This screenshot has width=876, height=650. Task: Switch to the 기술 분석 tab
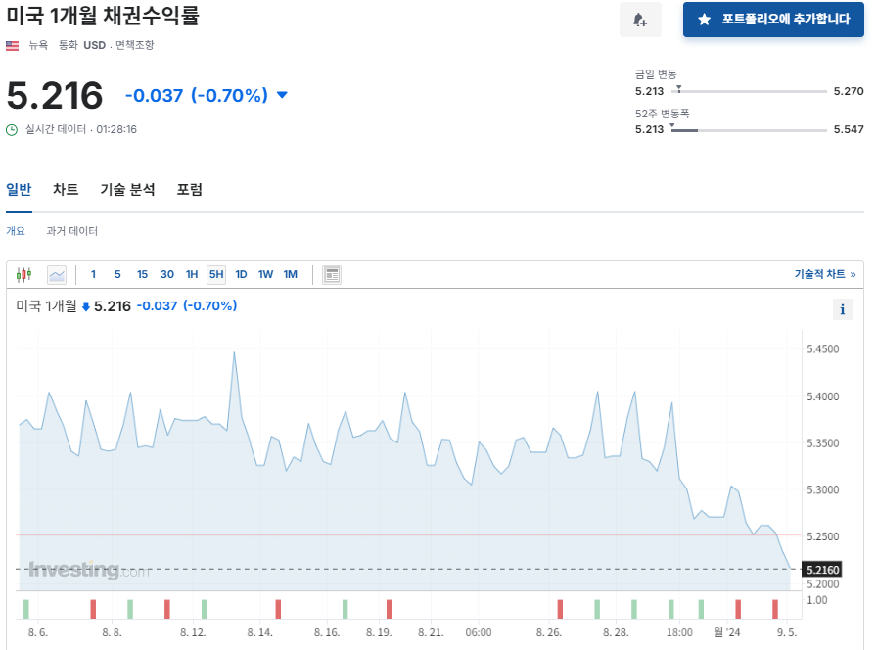click(127, 190)
